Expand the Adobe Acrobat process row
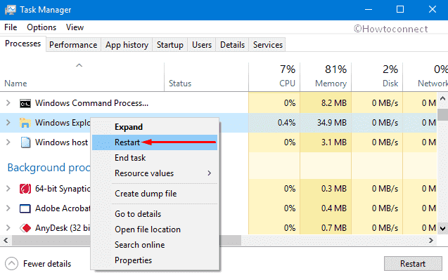 click(x=8, y=208)
